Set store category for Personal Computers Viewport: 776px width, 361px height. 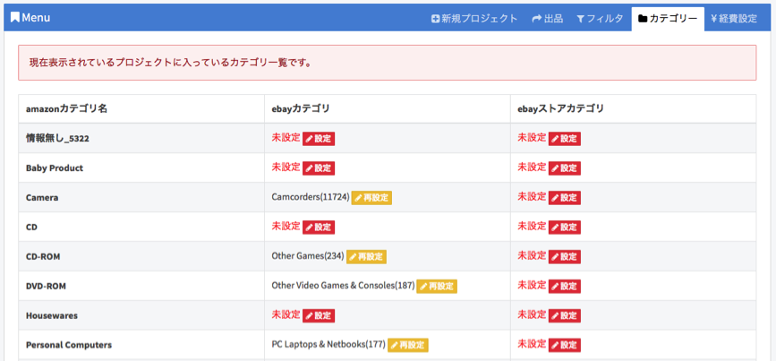click(x=565, y=345)
